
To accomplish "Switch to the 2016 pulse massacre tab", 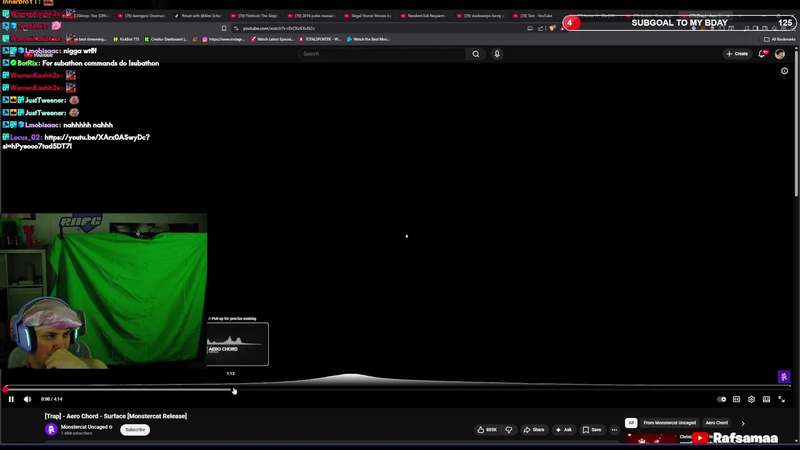I will tap(311, 16).
